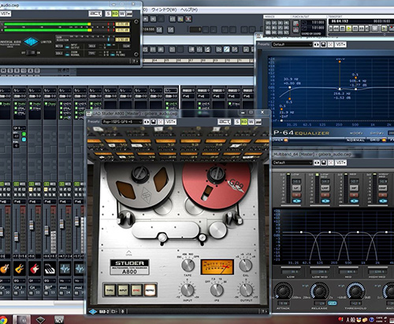Toggle Solo S button in Studer window
The image size is (394, 324).
coord(237,122)
